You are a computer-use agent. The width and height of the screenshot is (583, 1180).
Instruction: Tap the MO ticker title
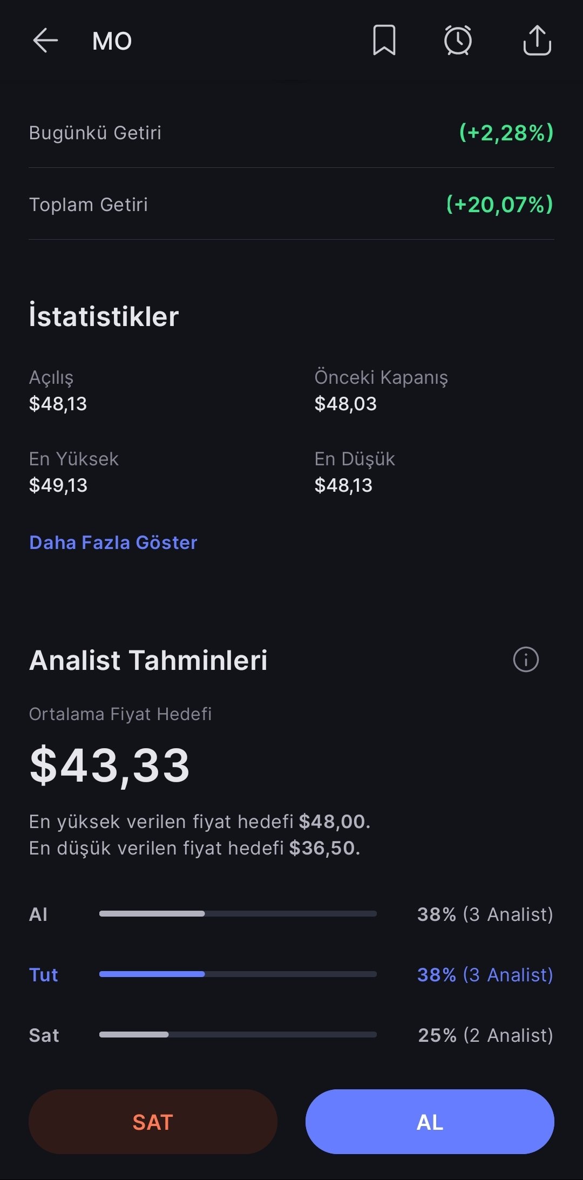click(112, 41)
